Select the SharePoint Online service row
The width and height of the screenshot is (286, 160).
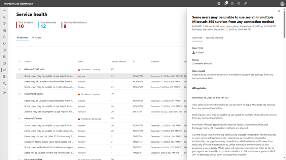(102, 94)
